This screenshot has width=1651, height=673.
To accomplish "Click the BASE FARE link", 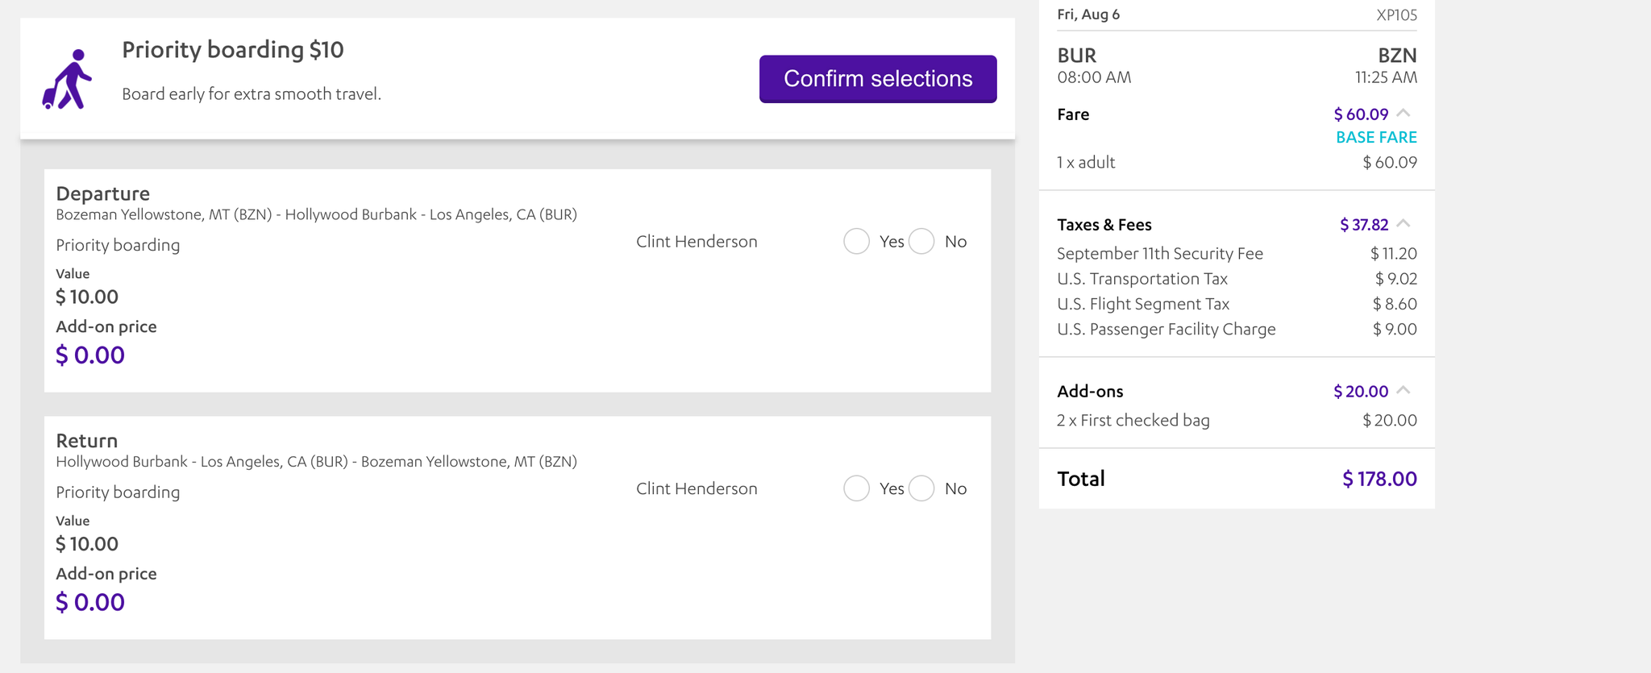I will coord(1374,136).
